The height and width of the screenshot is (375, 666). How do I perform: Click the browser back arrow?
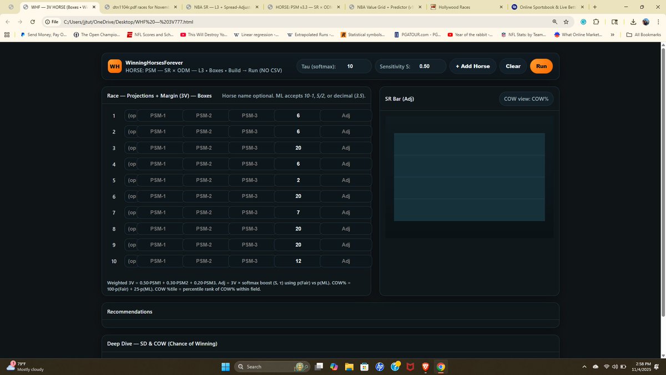(8, 22)
